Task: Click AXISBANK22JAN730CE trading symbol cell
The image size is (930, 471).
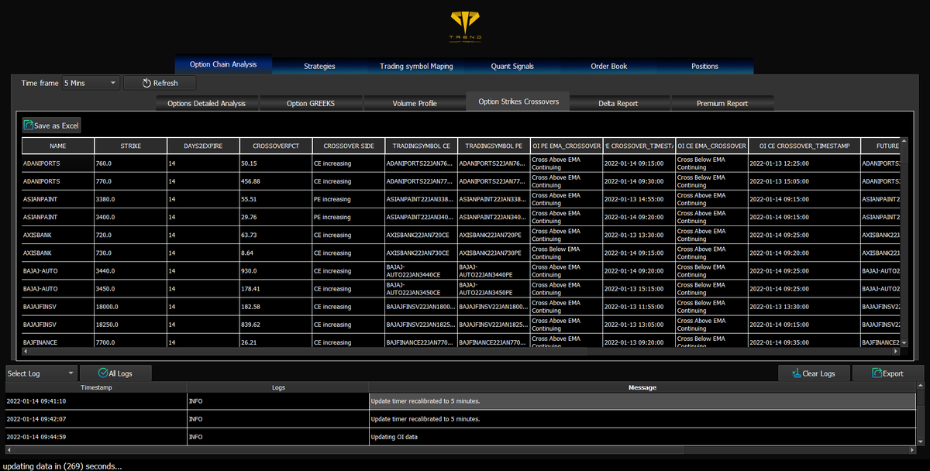Action: [x=421, y=253]
